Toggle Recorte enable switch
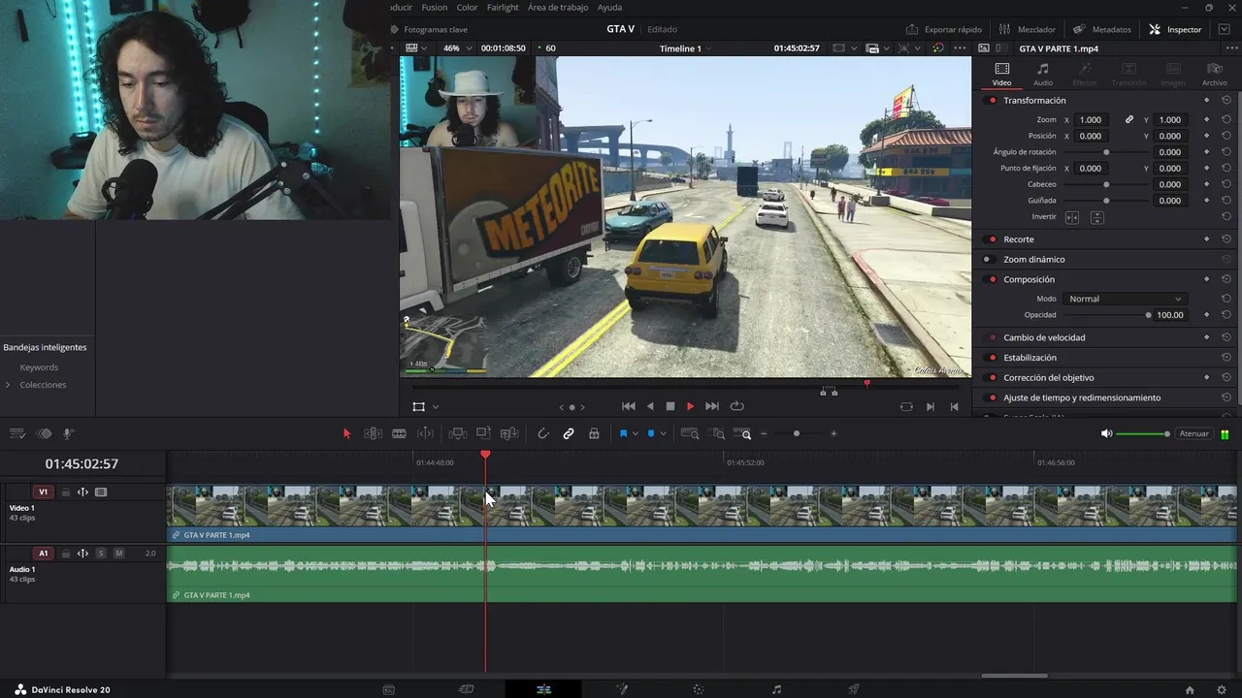The height and width of the screenshot is (698, 1242). pos(992,239)
